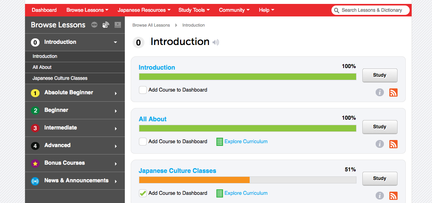Image resolution: width=432 pixels, height=203 pixels.
Task: Open the Dashboard menu item
Action: (44, 10)
